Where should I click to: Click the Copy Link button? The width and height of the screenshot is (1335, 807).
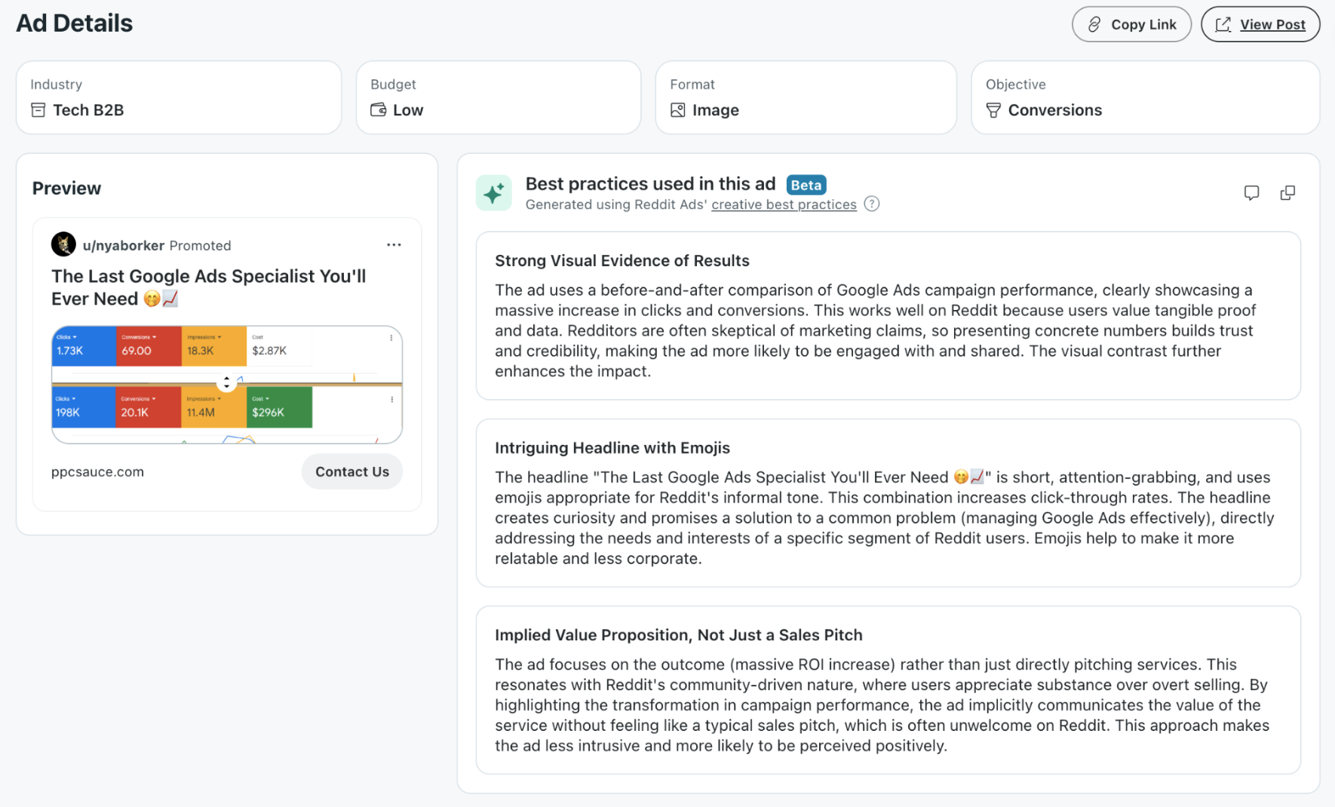click(x=1131, y=25)
